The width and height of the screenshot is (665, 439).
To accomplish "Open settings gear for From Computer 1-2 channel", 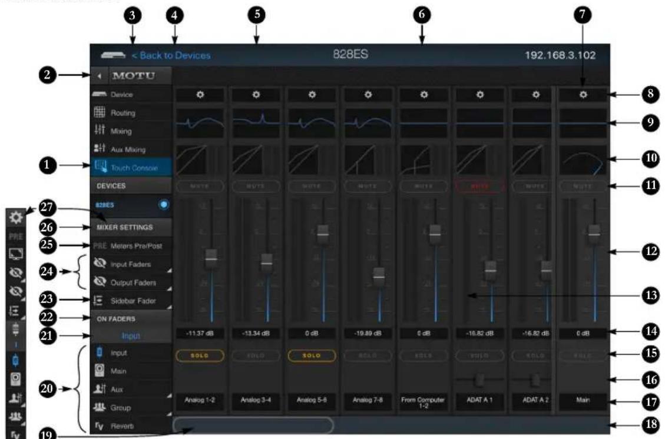I will click(424, 95).
